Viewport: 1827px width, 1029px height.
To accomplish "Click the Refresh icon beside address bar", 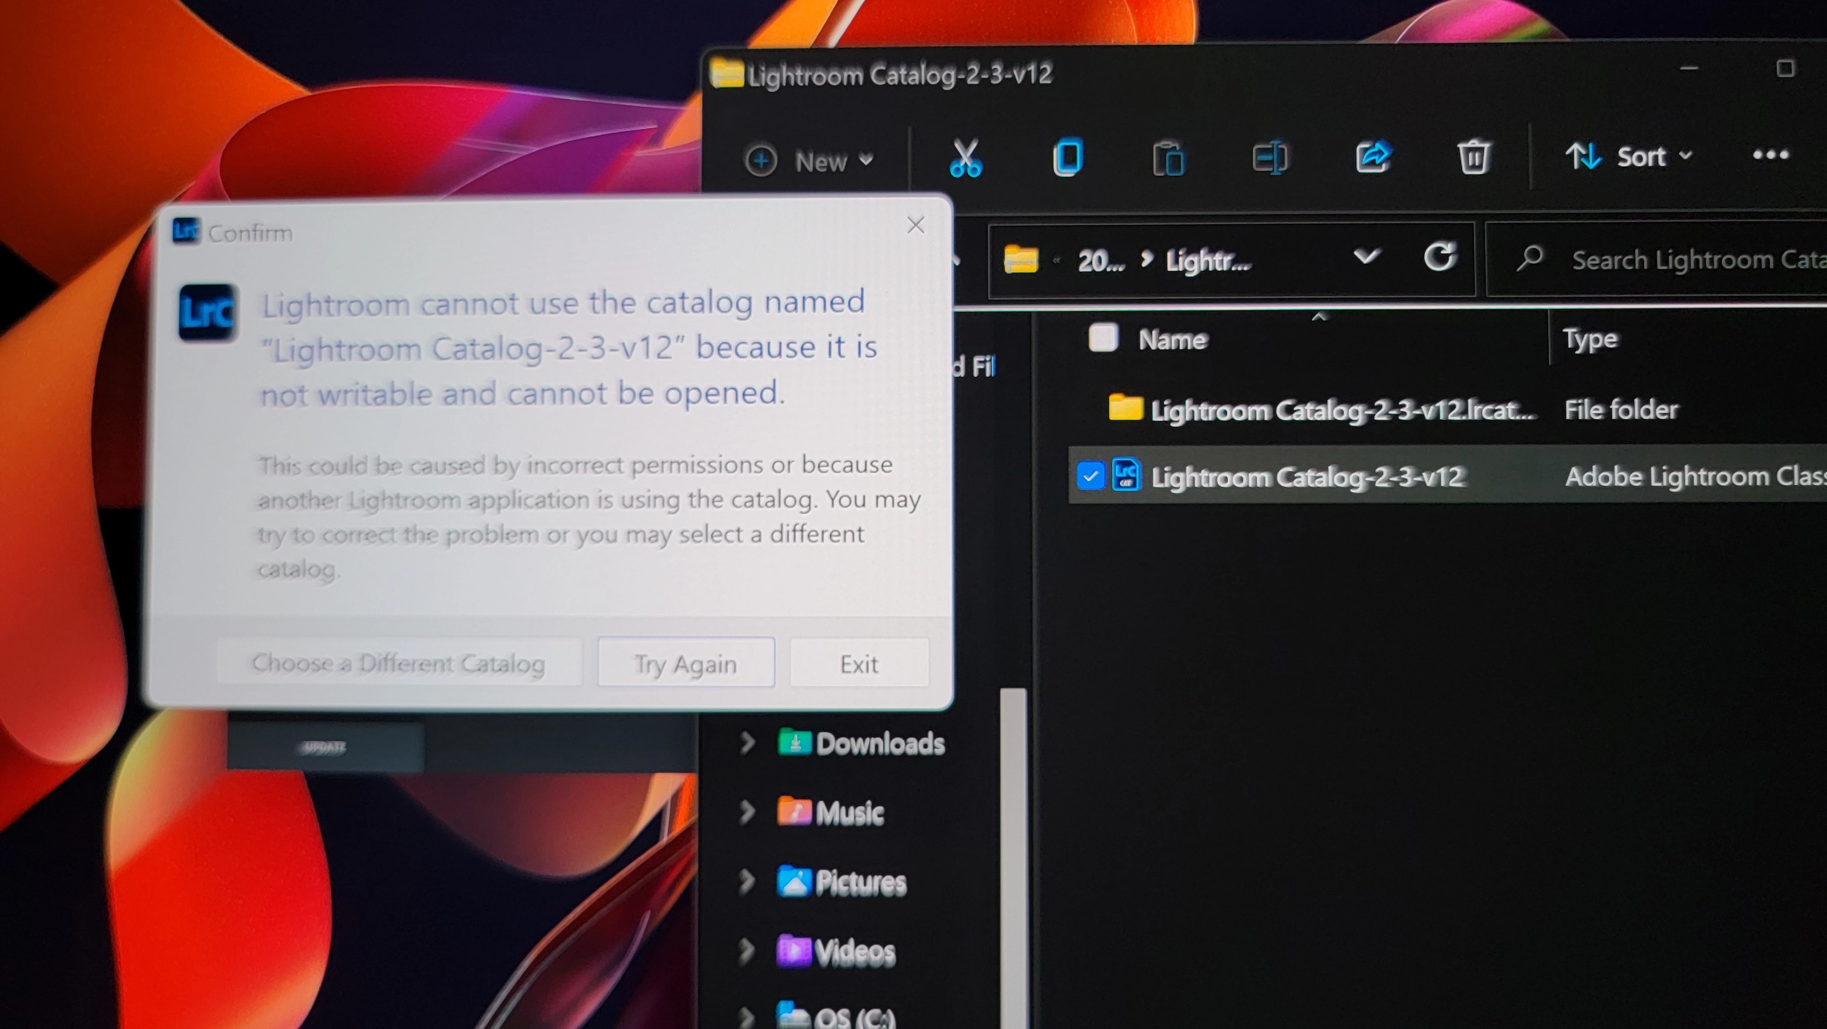I will coord(1440,257).
